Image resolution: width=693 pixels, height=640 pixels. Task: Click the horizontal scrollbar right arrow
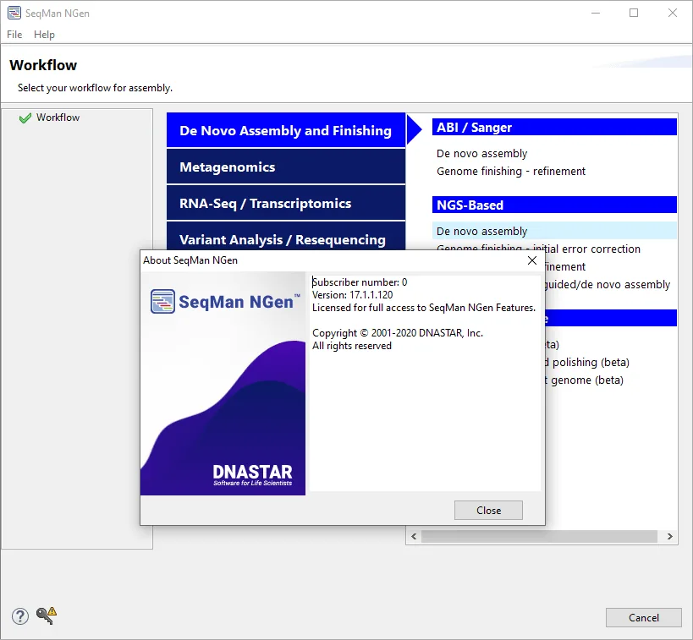coord(669,536)
